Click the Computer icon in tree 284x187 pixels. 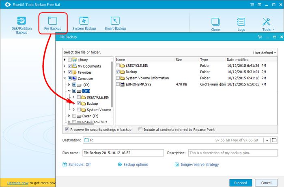[x=74, y=79]
